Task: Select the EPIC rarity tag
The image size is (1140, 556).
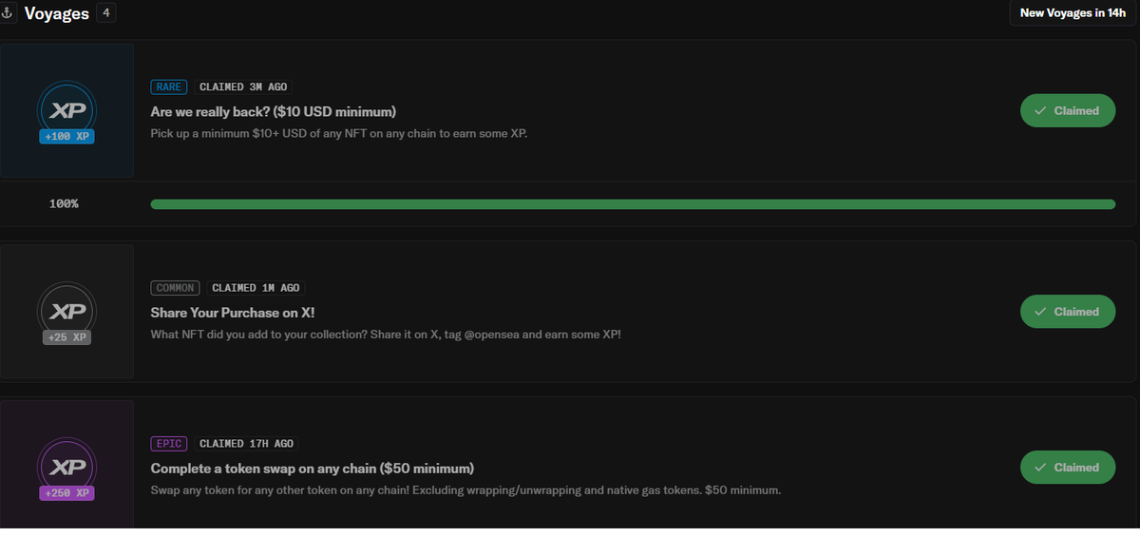Action: 169,444
